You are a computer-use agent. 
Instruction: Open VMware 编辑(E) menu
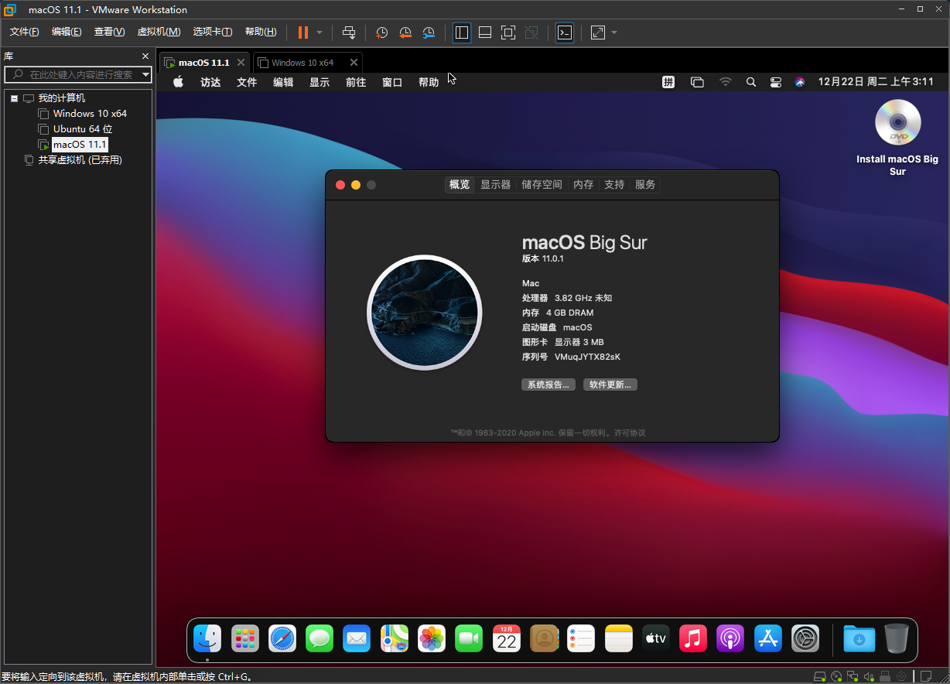coord(67,32)
